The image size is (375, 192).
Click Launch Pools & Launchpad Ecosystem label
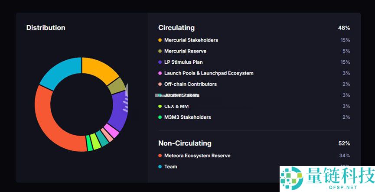pyautogui.click(x=209, y=73)
